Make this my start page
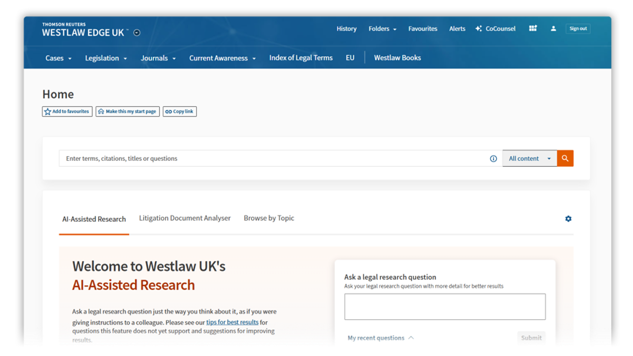Image resolution: width=633 pixels, height=356 pixels. [x=128, y=112]
